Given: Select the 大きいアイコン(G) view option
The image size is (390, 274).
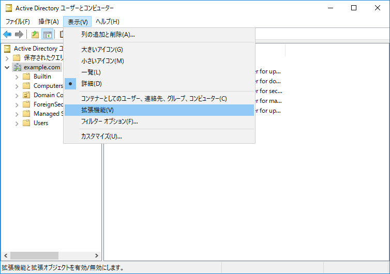Looking at the screenshot, I should click(159, 50).
